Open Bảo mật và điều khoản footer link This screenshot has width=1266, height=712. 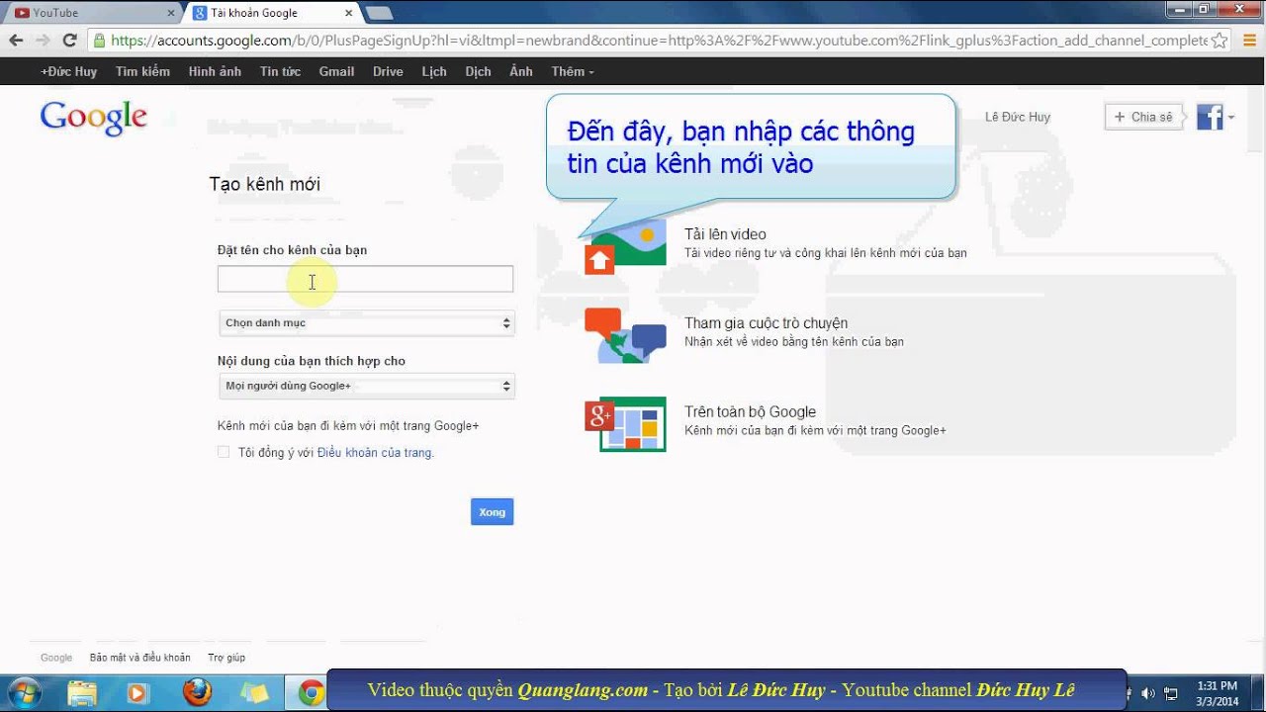pos(139,658)
